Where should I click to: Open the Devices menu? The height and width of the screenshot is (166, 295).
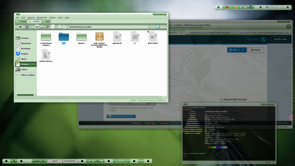point(31,18)
